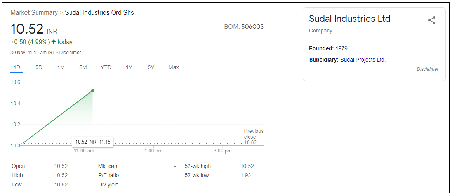452x195 pixels.
Task: Click the 1:00 pm axis label
Action: click(x=153, y=151)
